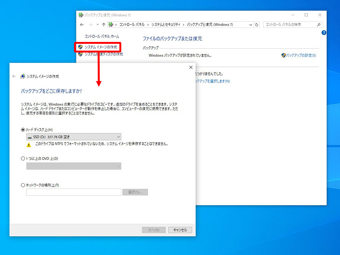Click 次へ(N) button
The image size is (340, 255).
point(154,230)
